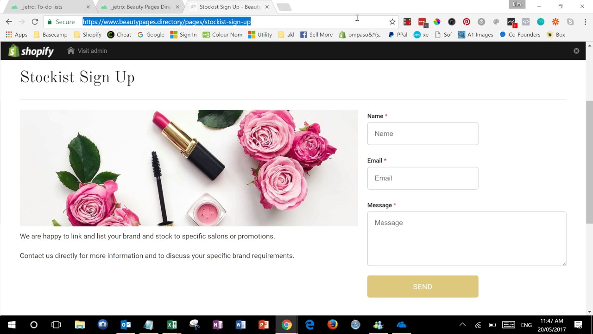Open the Google bookmark
The width and height of the screenshot is (593, 334).
pos(151,35)
